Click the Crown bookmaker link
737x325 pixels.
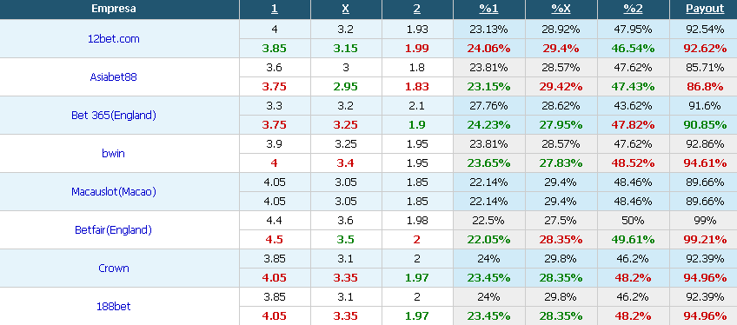click(x=113, y=269)
